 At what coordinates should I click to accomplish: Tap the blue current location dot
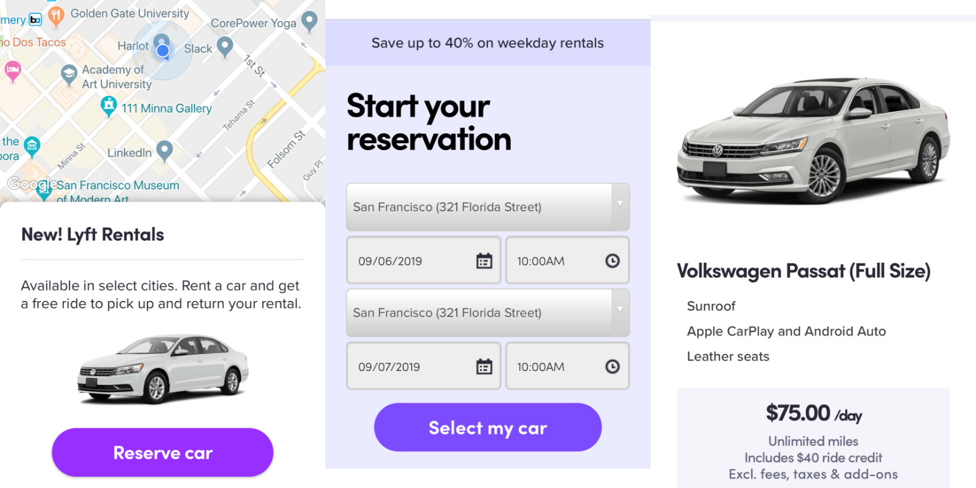pos(163,51)
